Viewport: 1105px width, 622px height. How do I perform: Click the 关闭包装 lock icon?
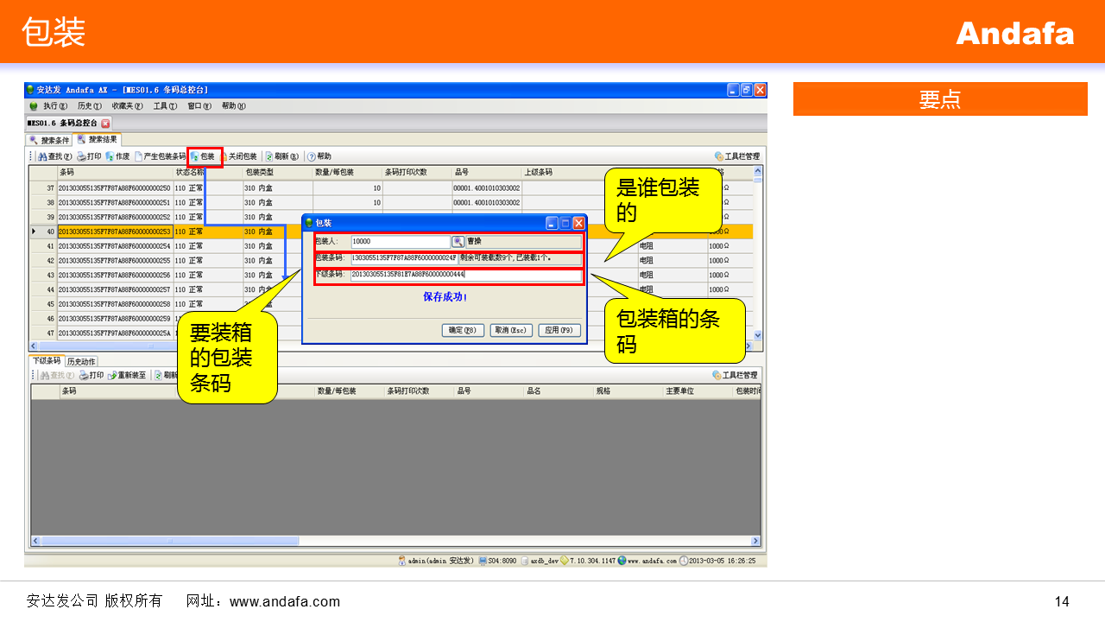tap(223, 156)
